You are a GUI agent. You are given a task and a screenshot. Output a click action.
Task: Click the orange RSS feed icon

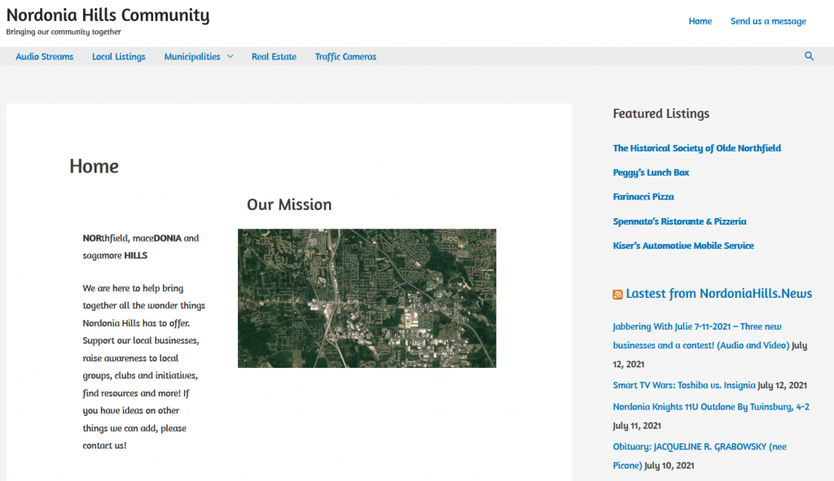coord(617,295)
